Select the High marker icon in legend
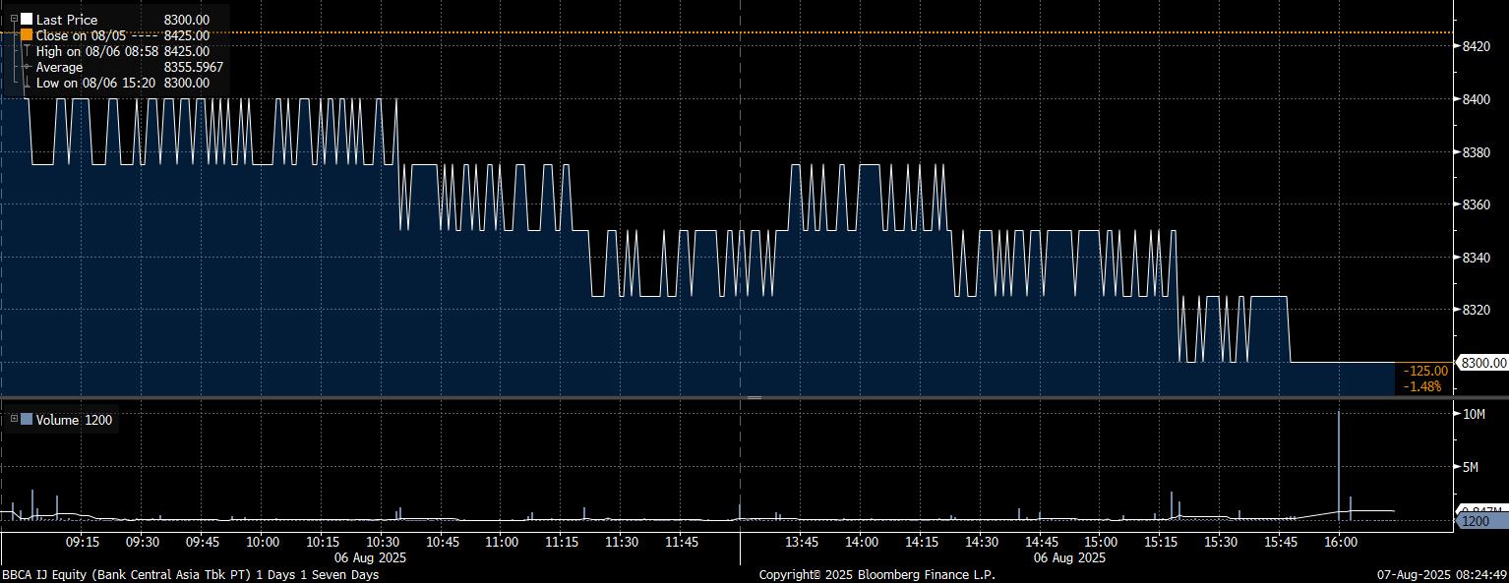The width and height of the screenshot is (1509, 583). click(27, 50)
